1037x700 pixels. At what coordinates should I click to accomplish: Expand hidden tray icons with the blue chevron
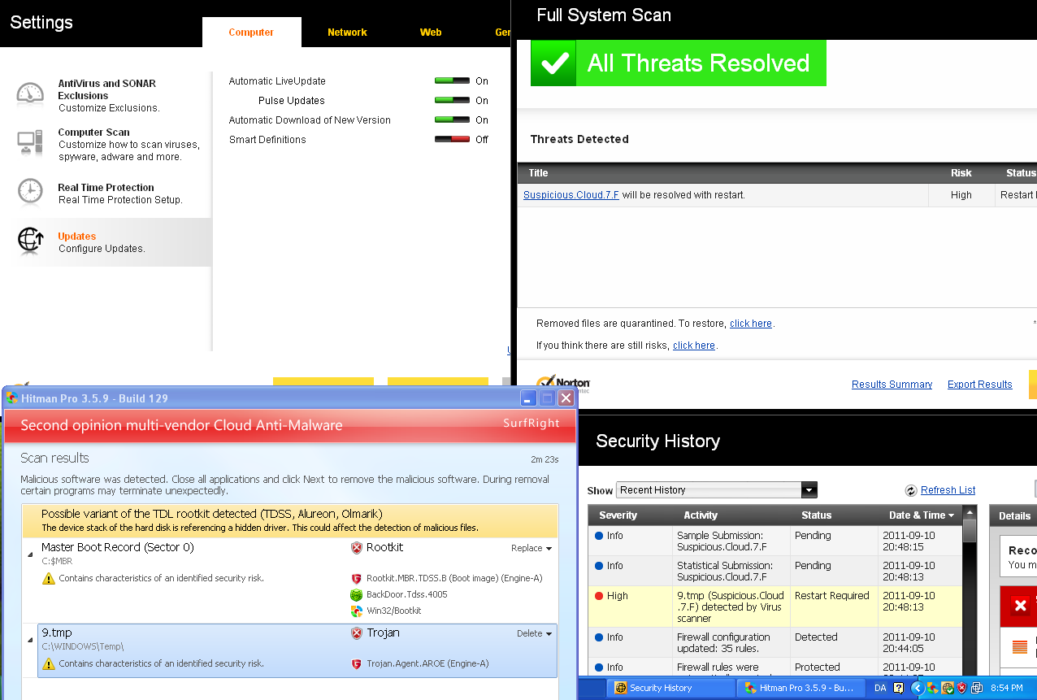pos(917,688)
